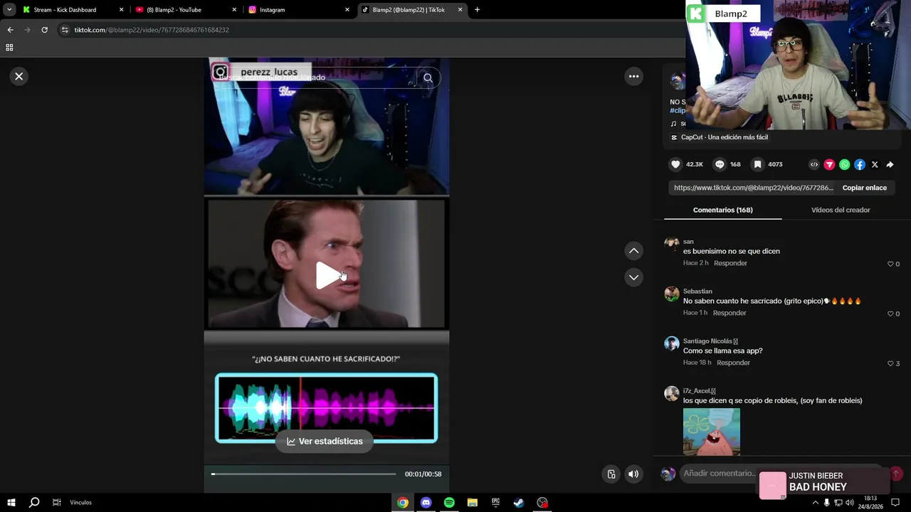
Task: Like Sebastian's comment
Action: tap(890, 314)
